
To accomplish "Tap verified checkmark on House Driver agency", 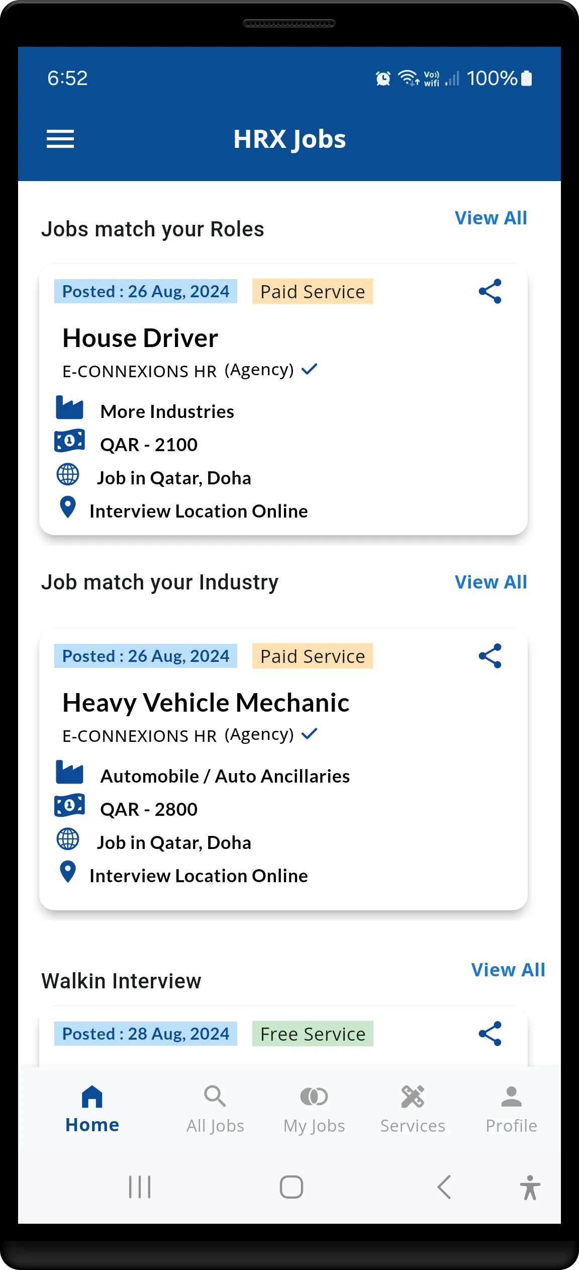I will click(x=310, y=369).
